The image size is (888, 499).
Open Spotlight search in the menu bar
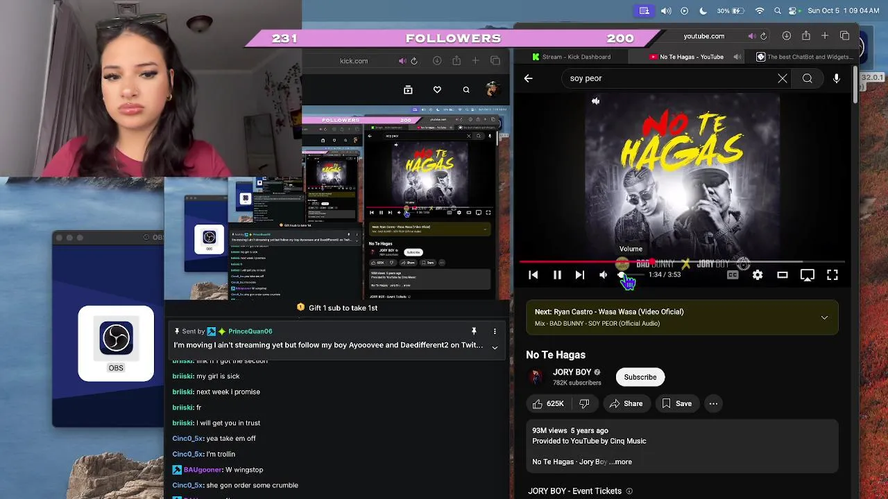coord(778,11)
